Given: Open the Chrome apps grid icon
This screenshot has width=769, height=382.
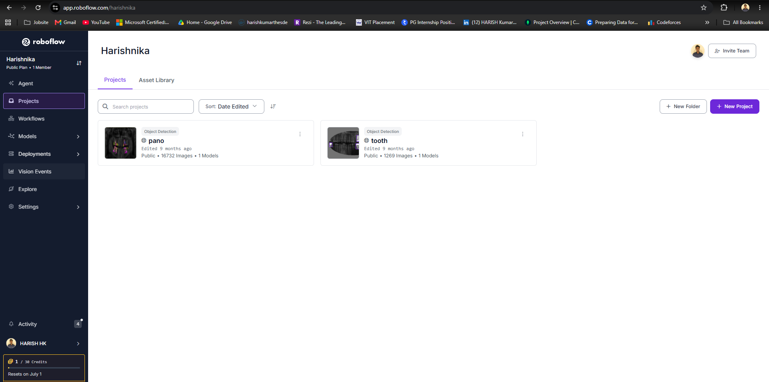Looking at the screenshot, I should pos(8,22).
